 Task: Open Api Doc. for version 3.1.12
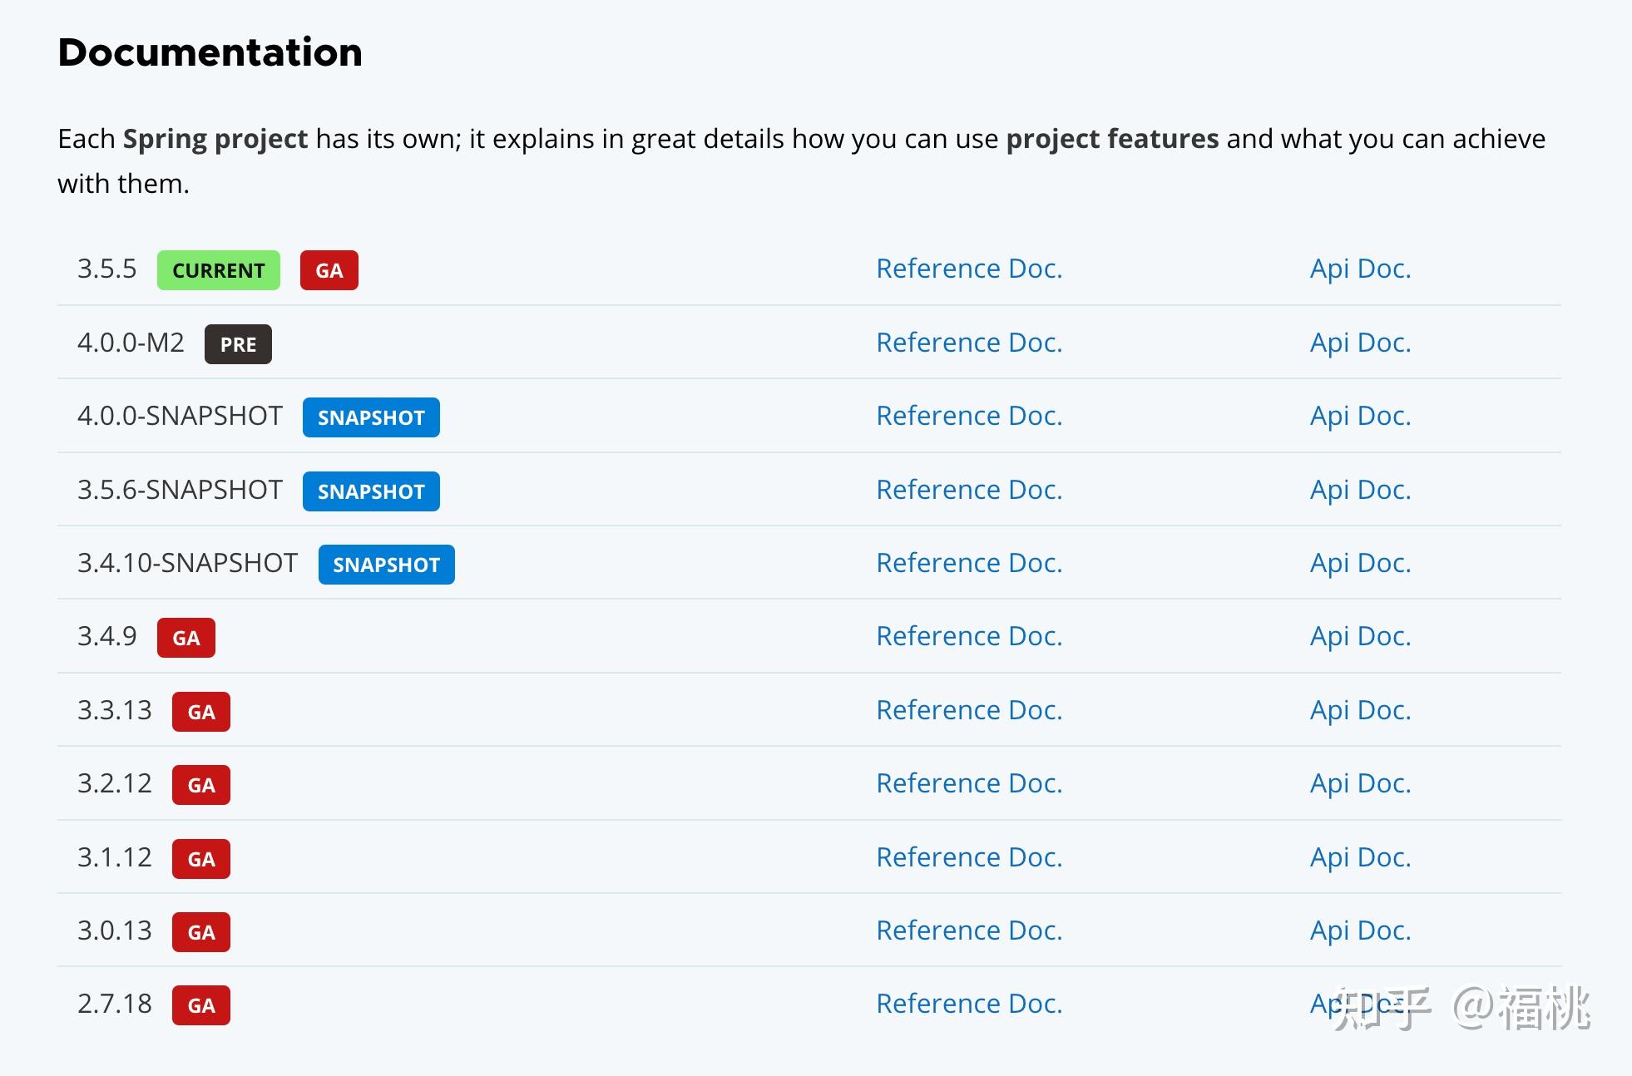[1360, 857]
